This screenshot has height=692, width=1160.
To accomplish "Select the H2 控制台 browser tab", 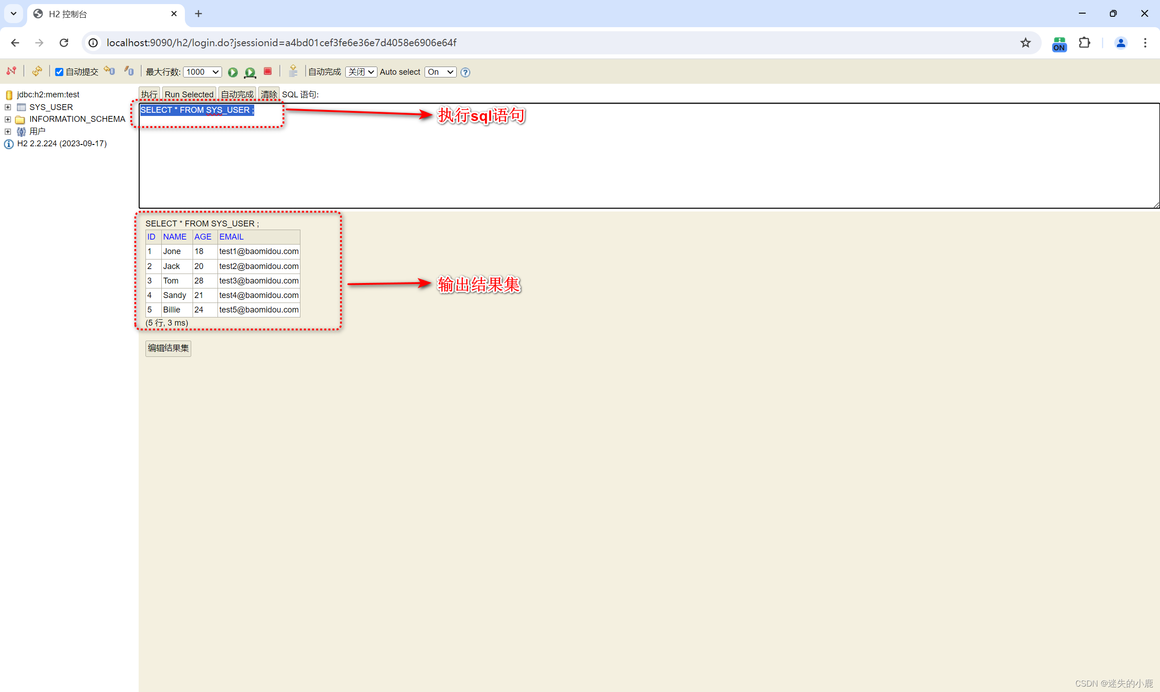I will pyautogui.click(x=106, y=14).
